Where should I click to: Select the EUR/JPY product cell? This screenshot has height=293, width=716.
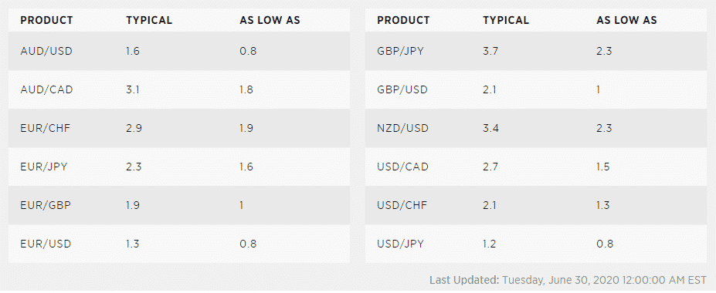pyautogui.click(x=44, y=167)
